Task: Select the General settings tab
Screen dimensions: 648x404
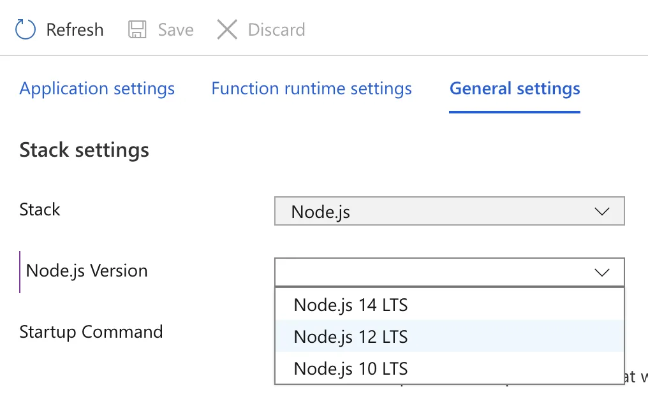Action: pos(515,89)
